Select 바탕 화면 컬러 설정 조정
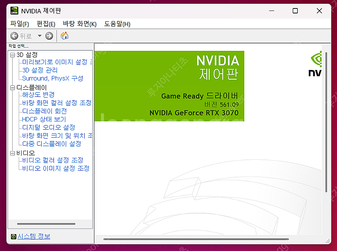The width and height of the screenshot is (337, 251). (57, 103)
